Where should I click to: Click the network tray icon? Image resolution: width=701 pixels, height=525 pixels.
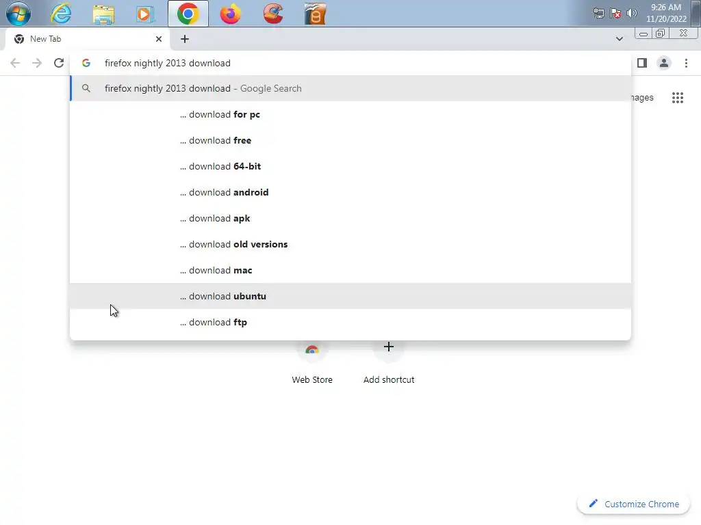598,13
